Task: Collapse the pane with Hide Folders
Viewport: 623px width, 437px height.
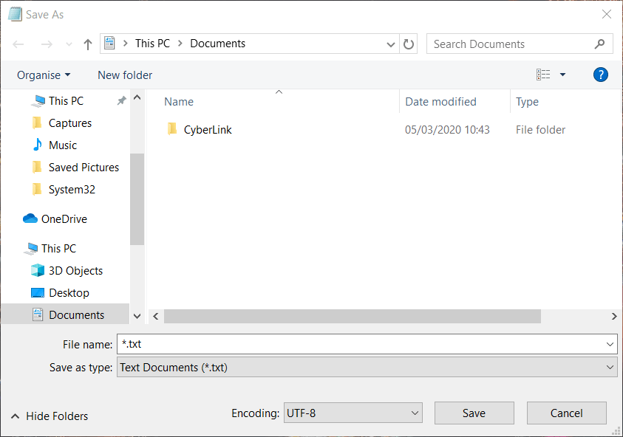Action: (x=50, y=416)
